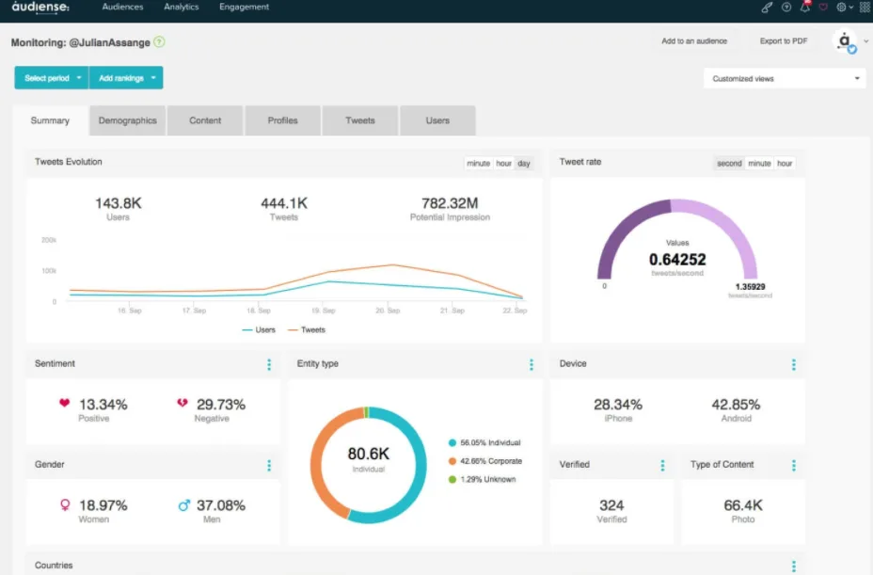This screenshot has width=873, height=575.
Task: Open the Sentiment card options menu
Action: click(270, 364)
